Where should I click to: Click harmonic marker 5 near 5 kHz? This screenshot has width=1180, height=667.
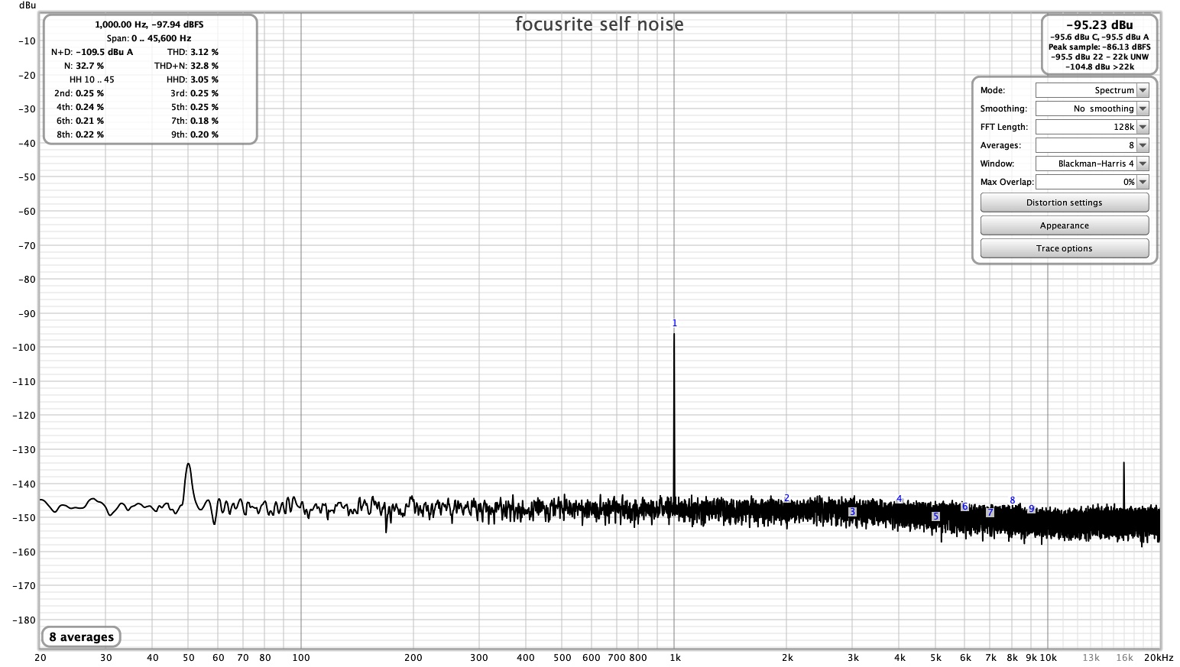pyautogui.click(x=935, y=516)
